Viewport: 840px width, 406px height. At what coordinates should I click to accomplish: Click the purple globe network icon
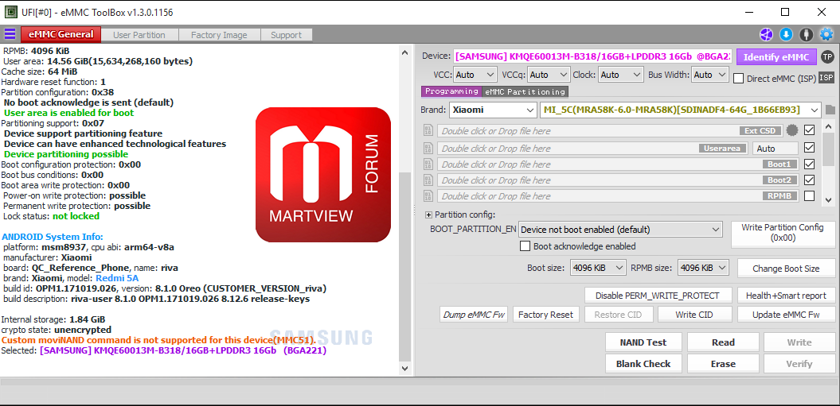tap(766, 35)
